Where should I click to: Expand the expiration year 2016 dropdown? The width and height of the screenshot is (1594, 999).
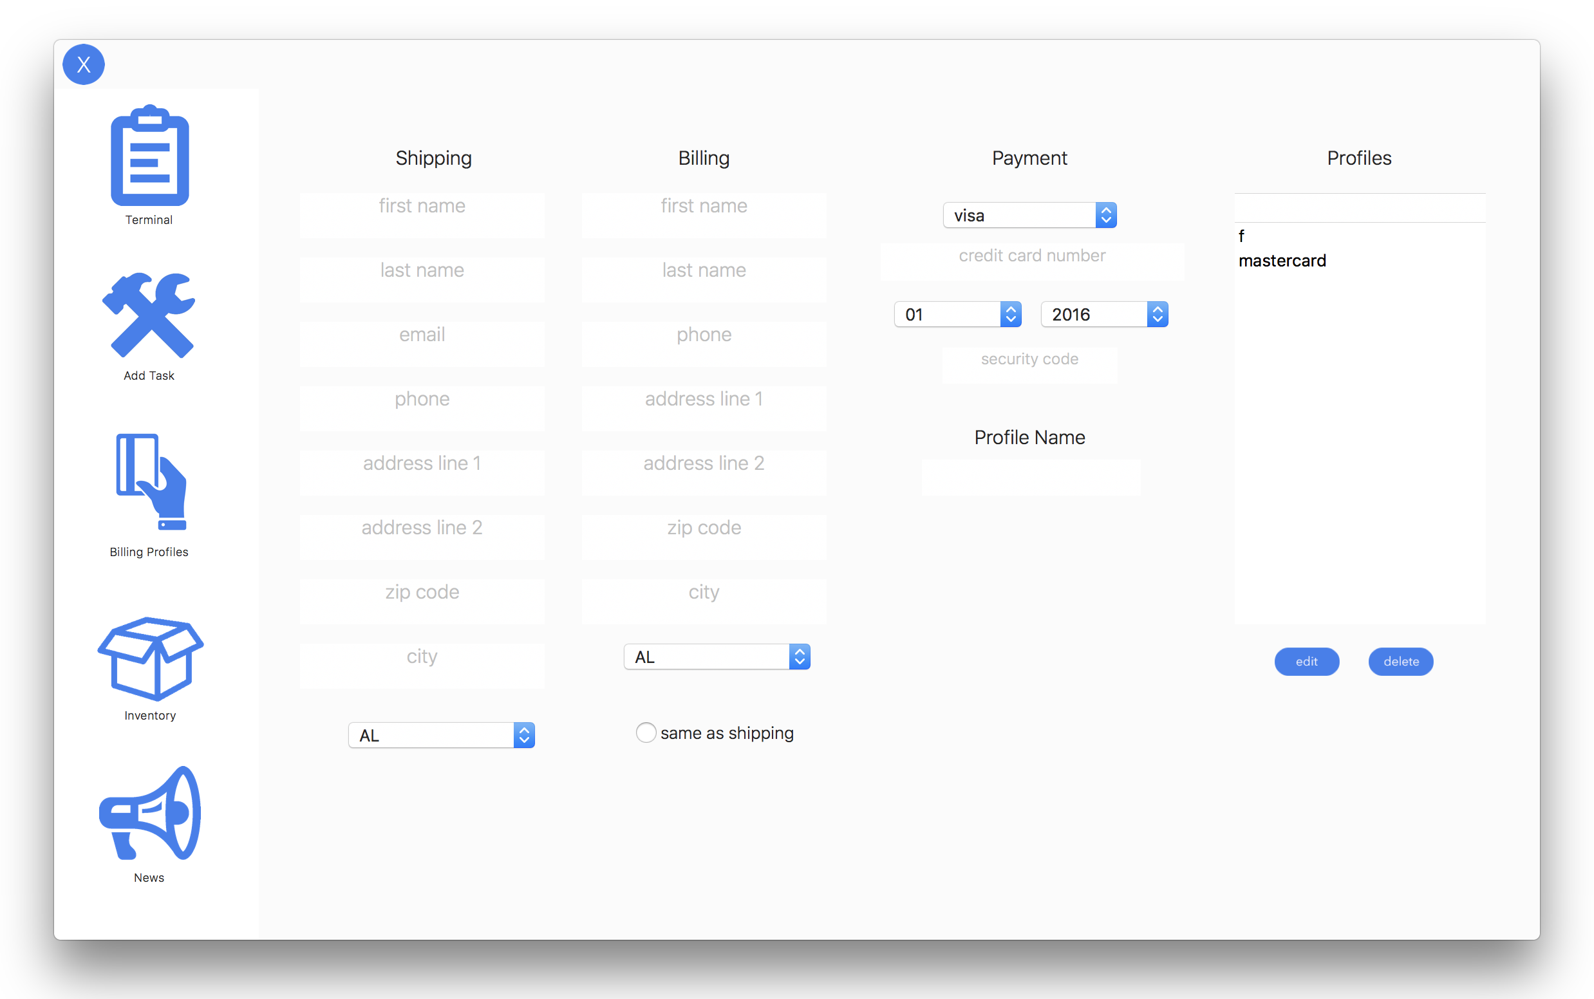click(x=1103, y=315)
